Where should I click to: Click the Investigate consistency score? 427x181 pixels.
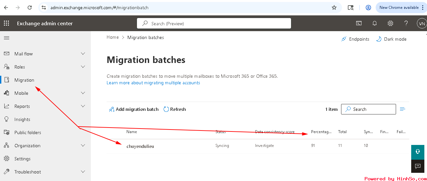click(x=264, y=146)
